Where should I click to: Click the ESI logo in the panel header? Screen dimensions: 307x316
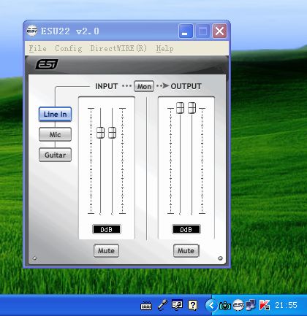(47, 64)
